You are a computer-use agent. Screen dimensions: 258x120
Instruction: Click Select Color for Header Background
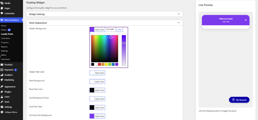click(100, 30)
